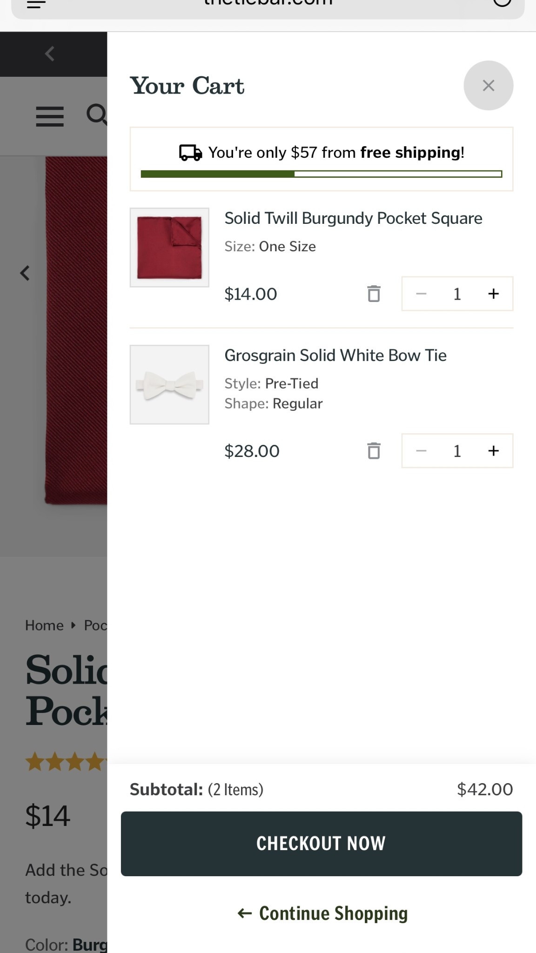Image resolution: width=536 pixels, height=953 pixels.
Task: Open the hamburger menu on the site header
Action: click(50, 116)
